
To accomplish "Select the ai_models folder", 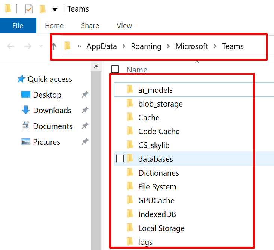I will pos(194,90).
